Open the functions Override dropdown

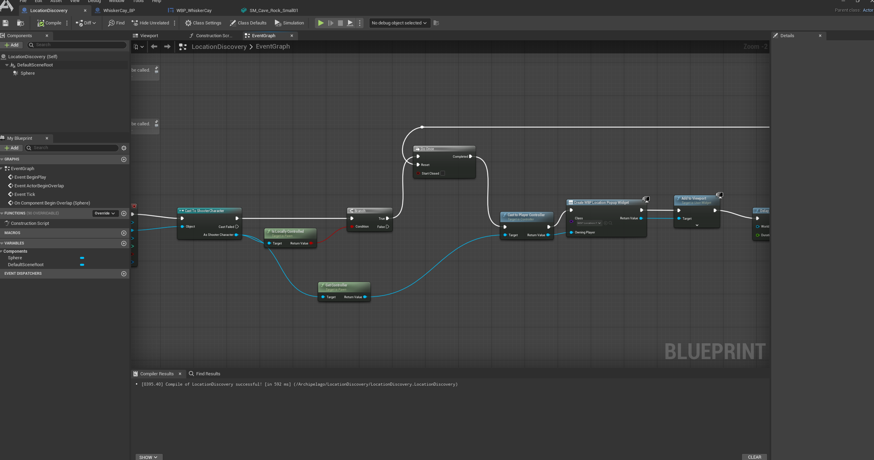tap(105, 213)
